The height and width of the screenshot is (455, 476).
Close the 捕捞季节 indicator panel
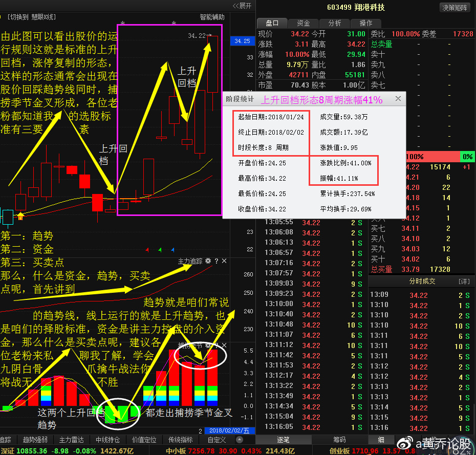[x=224, y=345]
